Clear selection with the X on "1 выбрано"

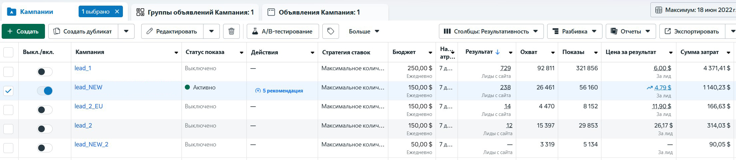(x=117, y=12)
